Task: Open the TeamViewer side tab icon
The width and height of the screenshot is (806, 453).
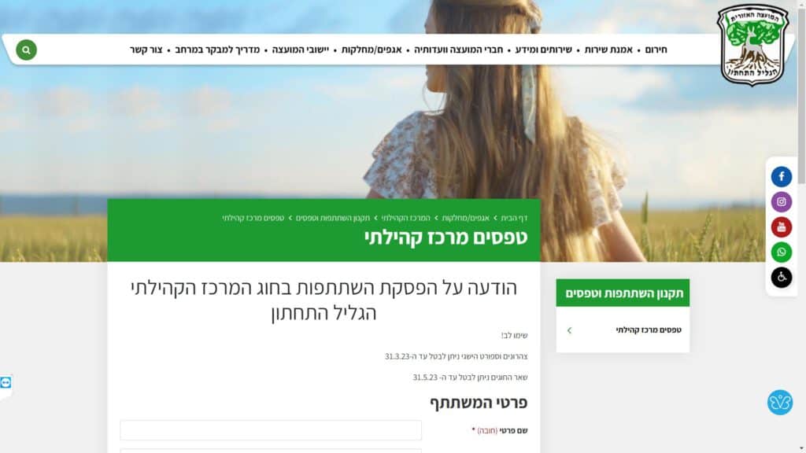Action: pos(6,383)
